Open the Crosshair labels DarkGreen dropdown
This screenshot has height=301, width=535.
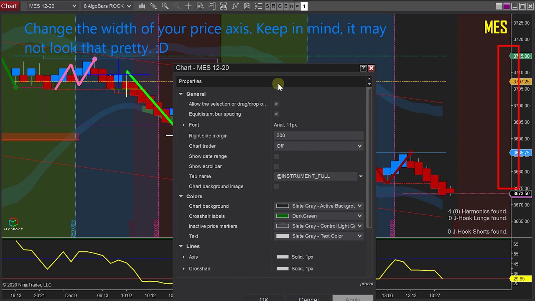(x=319, y=216)
